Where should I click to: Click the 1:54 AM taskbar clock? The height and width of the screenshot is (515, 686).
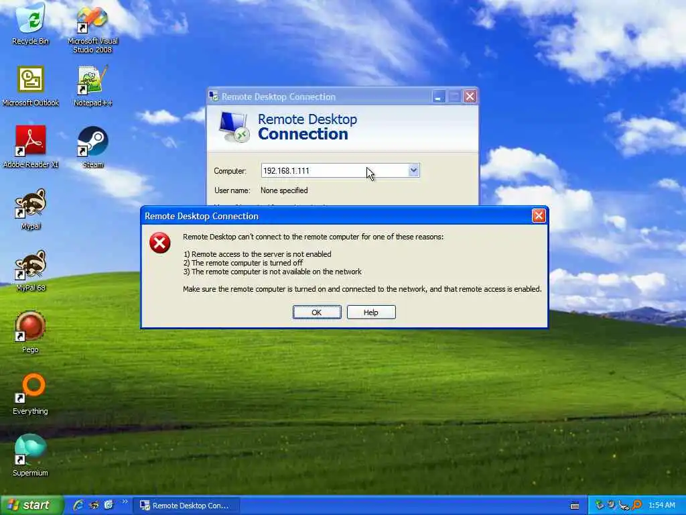661,506
